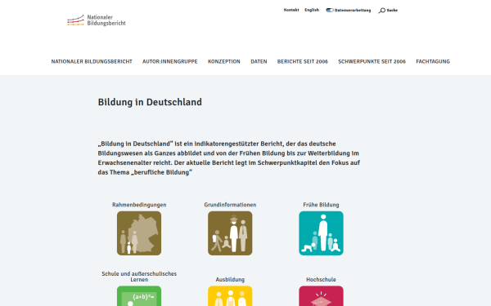
Task: Switch the site language to English
Action: [312, 10]
